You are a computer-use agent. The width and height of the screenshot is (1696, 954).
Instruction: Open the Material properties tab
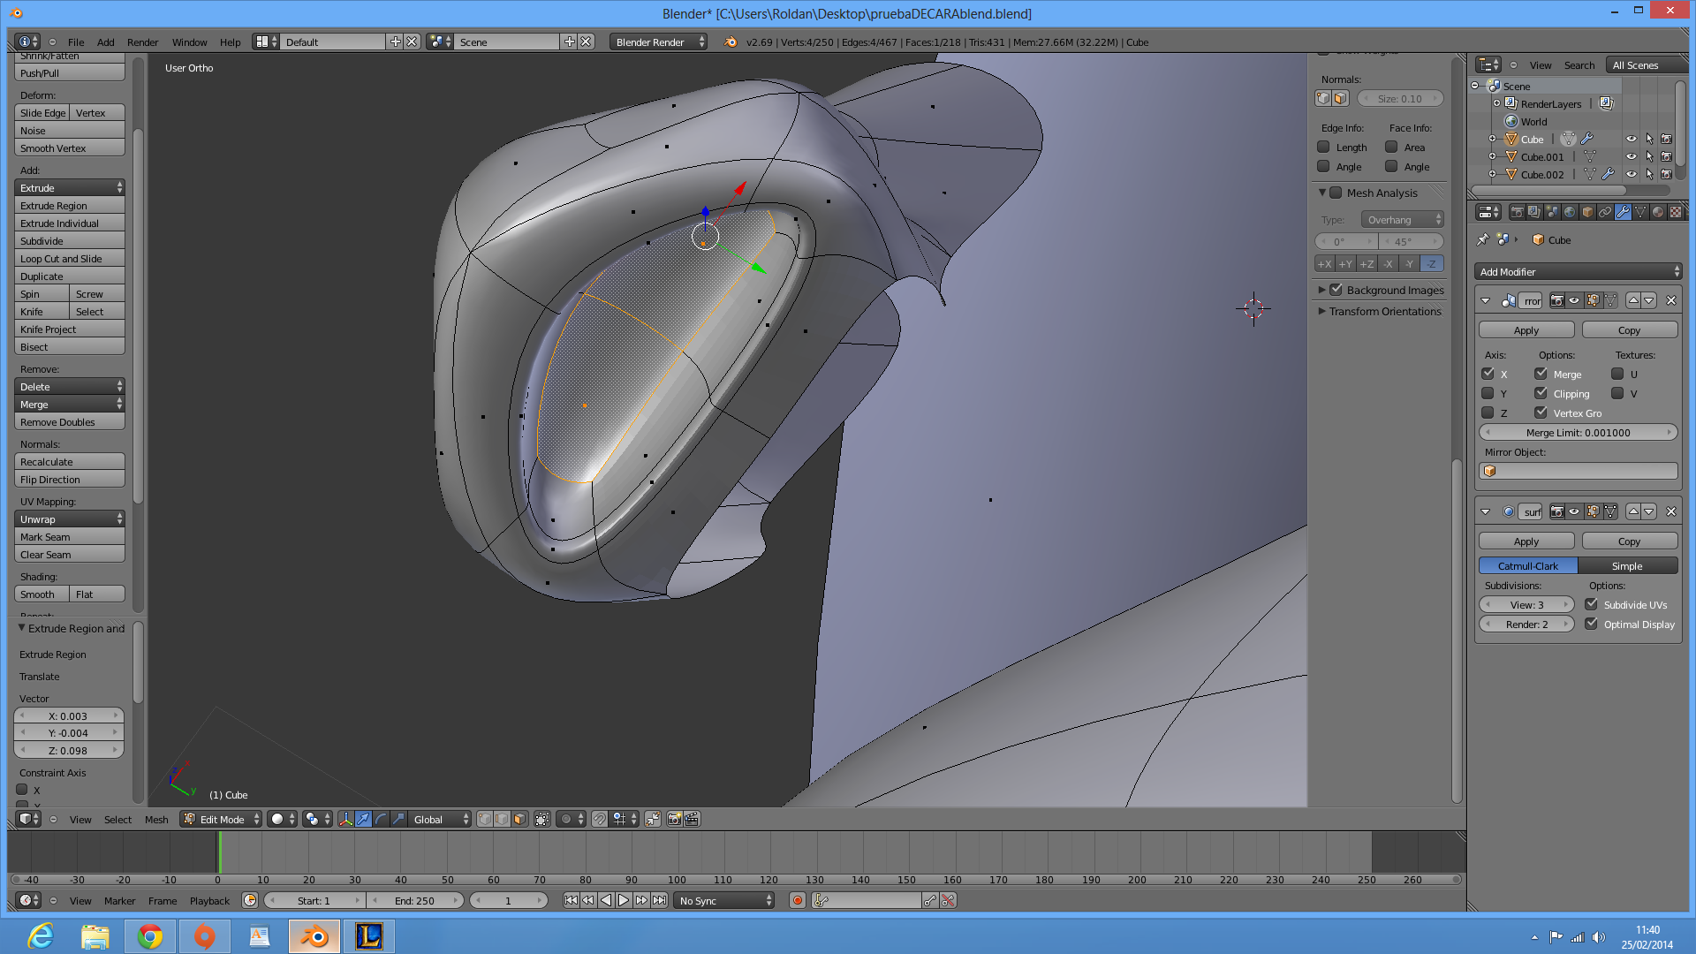(x=1658, y=212)
